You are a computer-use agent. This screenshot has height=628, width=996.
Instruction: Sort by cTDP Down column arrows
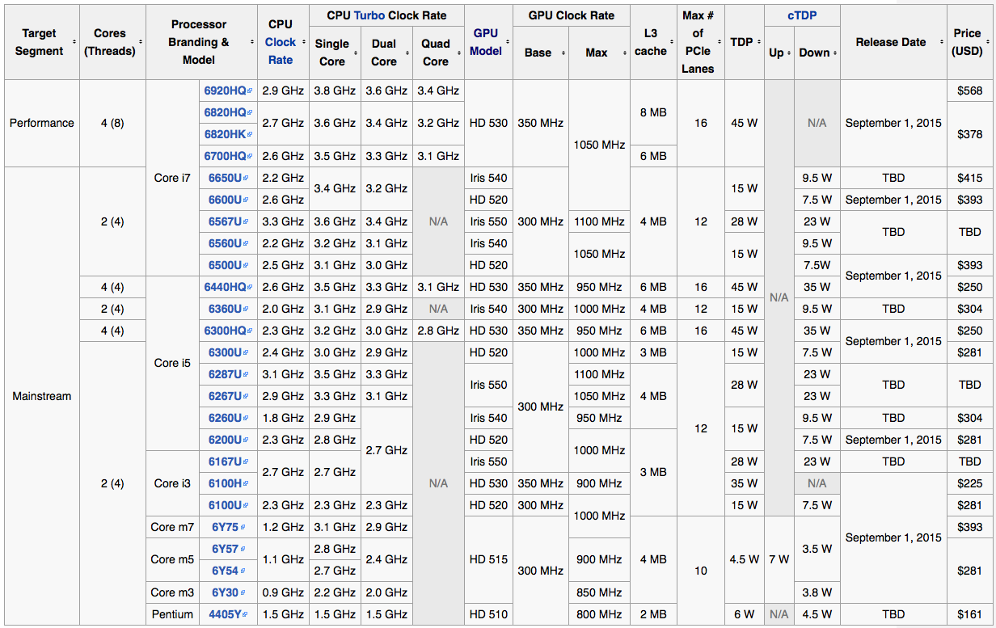pyautogui.click(x=835, y=53)
